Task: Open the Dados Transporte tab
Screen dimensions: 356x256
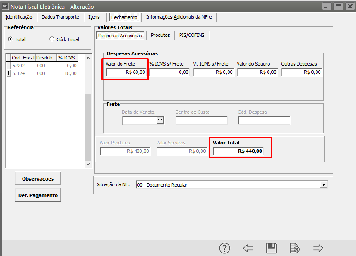Action: pos(60,17)
